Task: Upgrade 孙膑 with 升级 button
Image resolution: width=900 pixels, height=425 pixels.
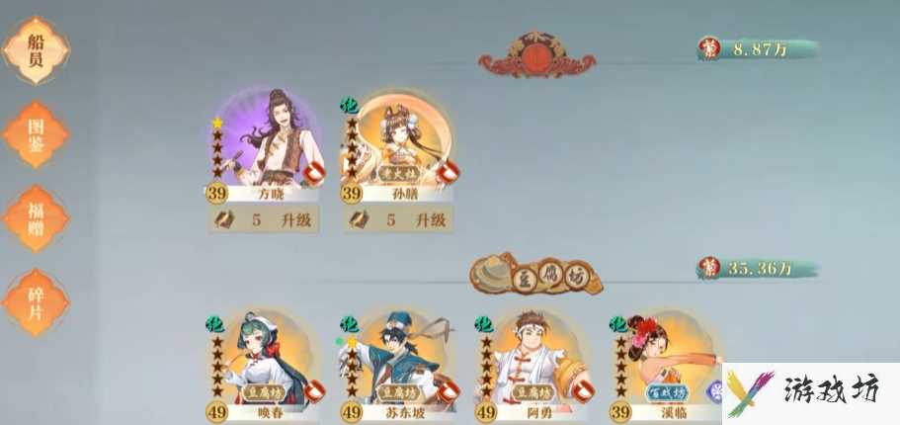Action: 398,219
